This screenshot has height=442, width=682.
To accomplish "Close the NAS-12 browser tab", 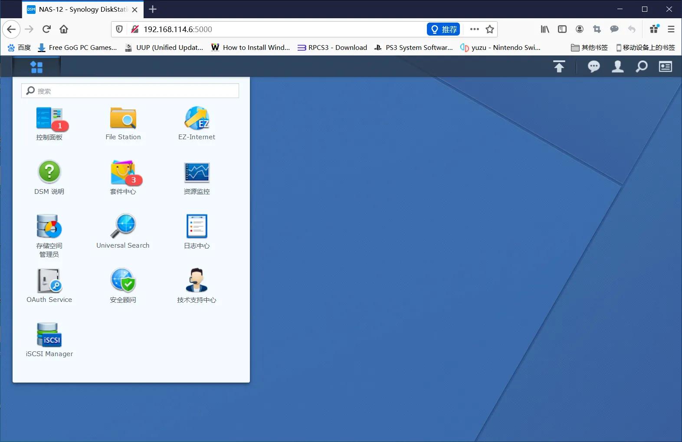I will (x=135, y=9).
